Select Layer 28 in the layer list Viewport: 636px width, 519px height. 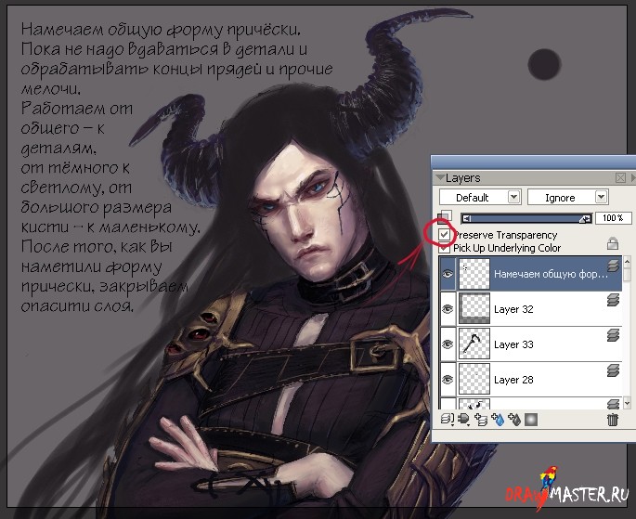tap(531, 380)
